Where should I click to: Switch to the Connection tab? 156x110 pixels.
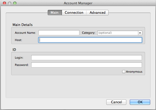coord(74,13)
